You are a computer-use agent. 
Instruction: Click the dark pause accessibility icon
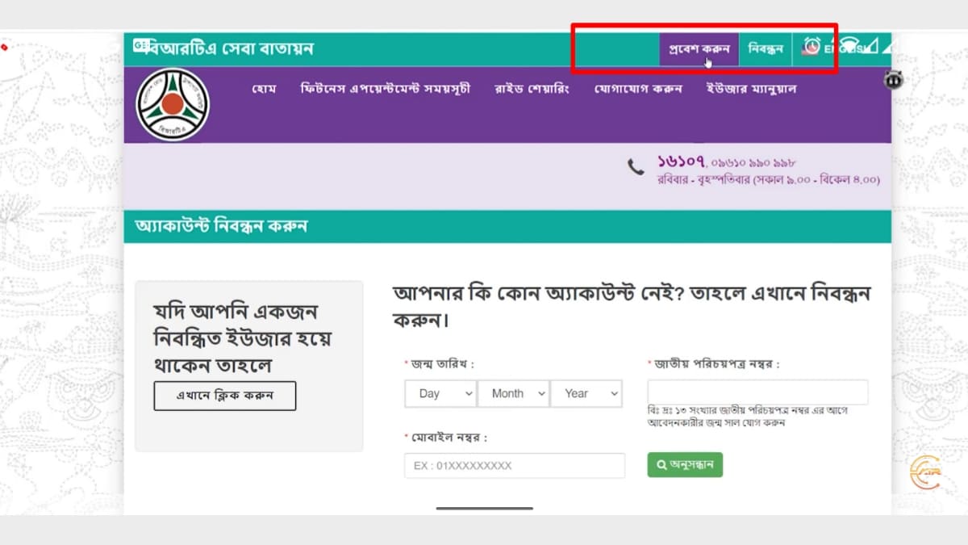(894, 81)
